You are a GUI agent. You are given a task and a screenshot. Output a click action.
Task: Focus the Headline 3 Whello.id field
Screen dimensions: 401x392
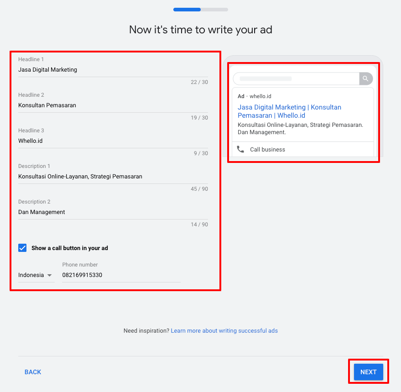click(113, 141)
